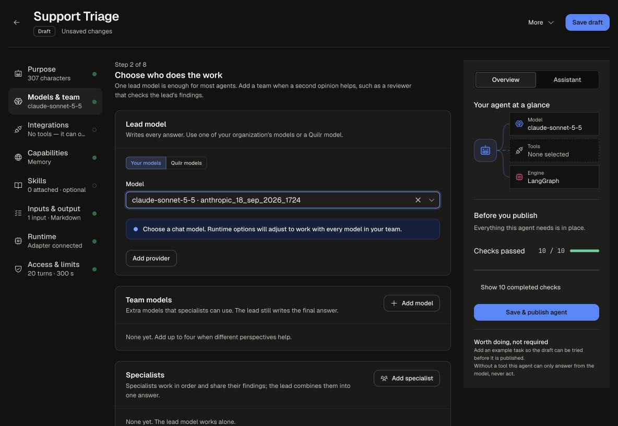Go to the Runtime step

(x=55, y=241)
